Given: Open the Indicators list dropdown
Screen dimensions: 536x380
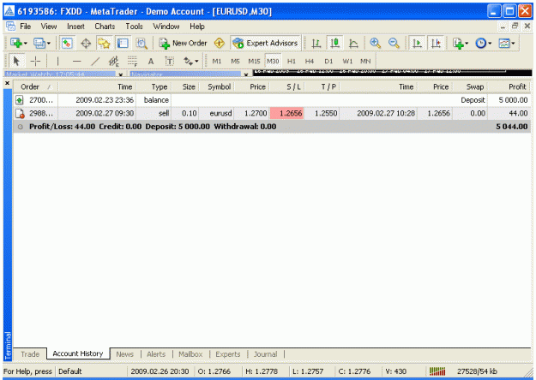Looking at the screenshot, I should coord(461,44).
